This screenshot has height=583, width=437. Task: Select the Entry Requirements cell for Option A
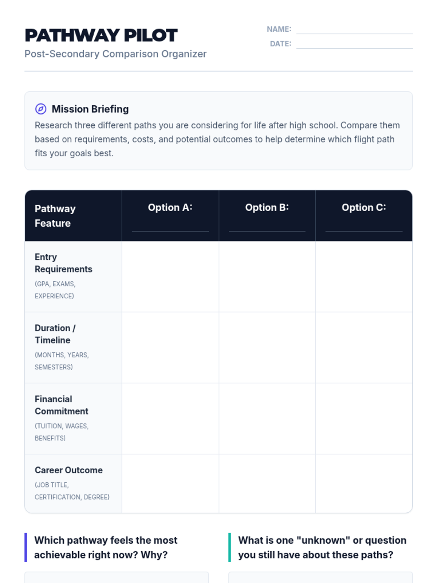coord(170,277)
